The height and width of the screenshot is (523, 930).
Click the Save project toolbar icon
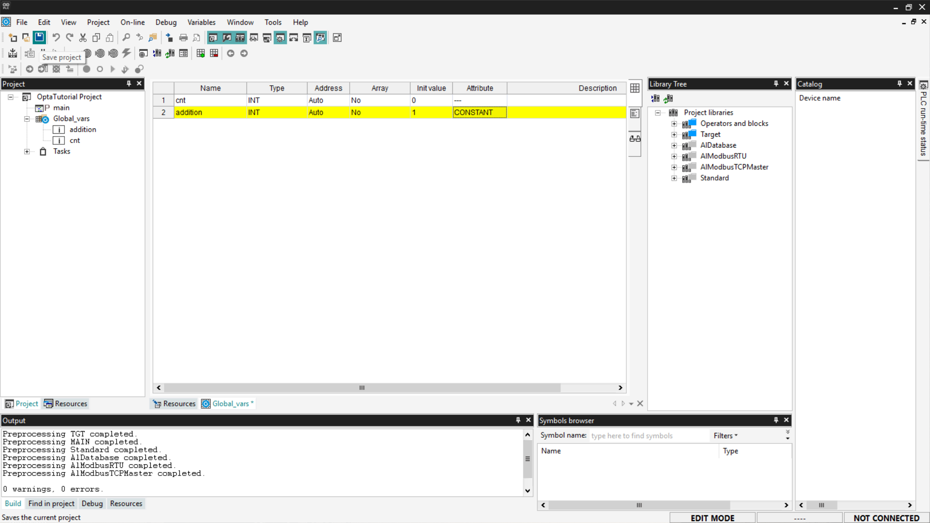click(x=39, y=37)
